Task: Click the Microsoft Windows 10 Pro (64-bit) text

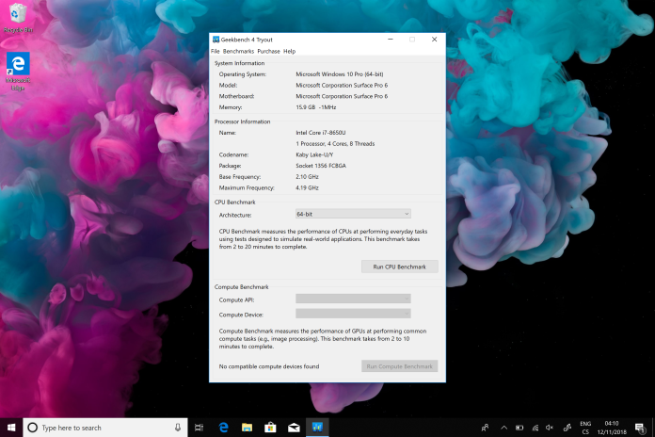Action: pos(340,74)
